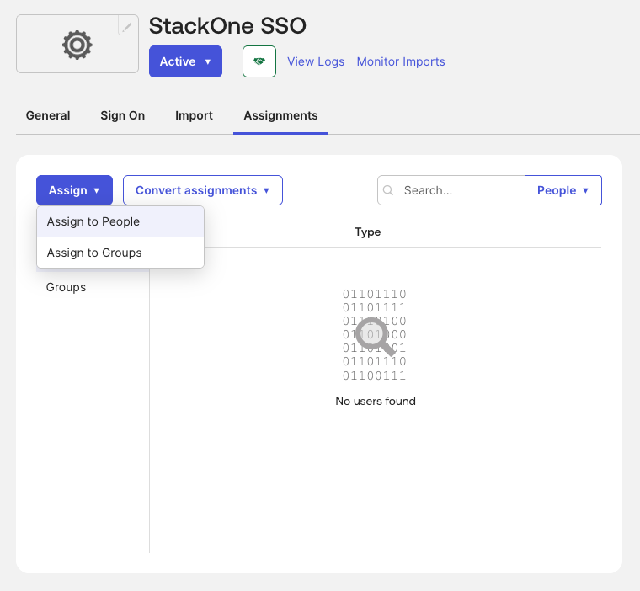Expand the Convert assignments dropdown

(203, 190)
